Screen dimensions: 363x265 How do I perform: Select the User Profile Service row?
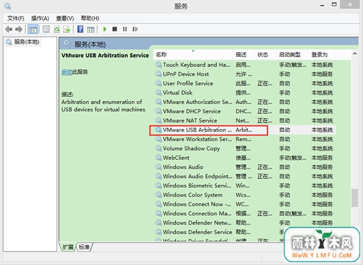click(x=245, y=83)
